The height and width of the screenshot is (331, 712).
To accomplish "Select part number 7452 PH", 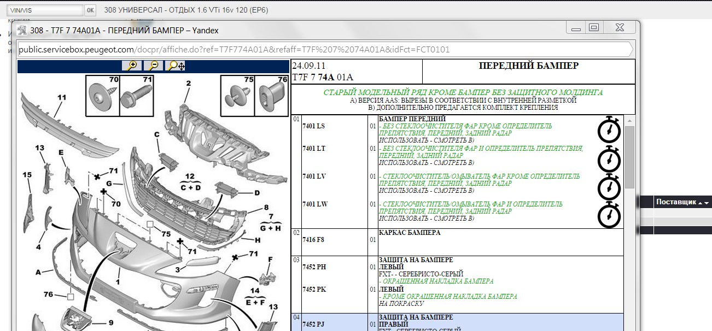I will [314, 267].
